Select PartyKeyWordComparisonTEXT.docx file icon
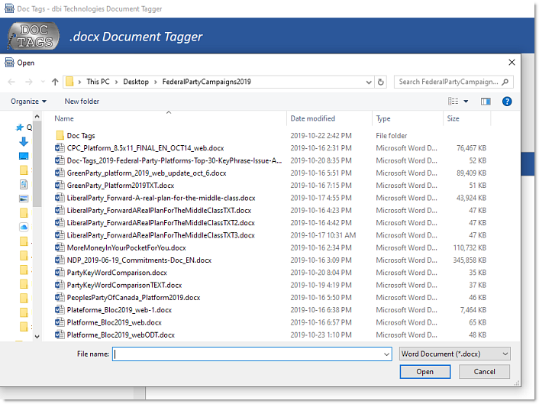The image size is (539, 404). coord(60,285)
